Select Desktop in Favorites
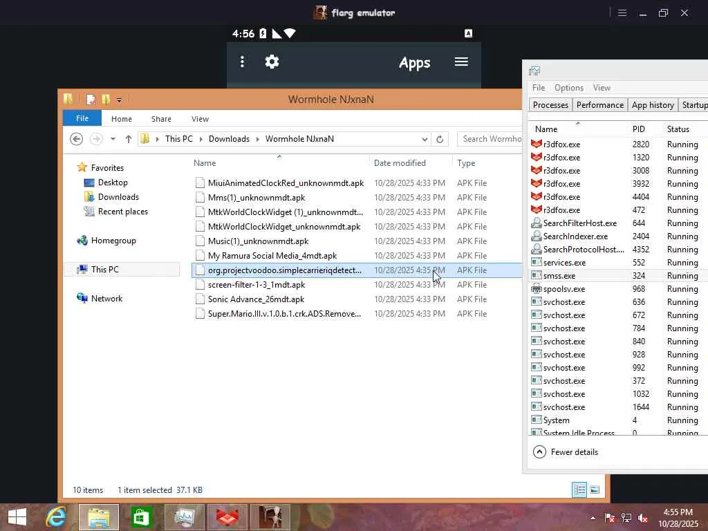The image size is (708, 531). [x=113, y=183]
